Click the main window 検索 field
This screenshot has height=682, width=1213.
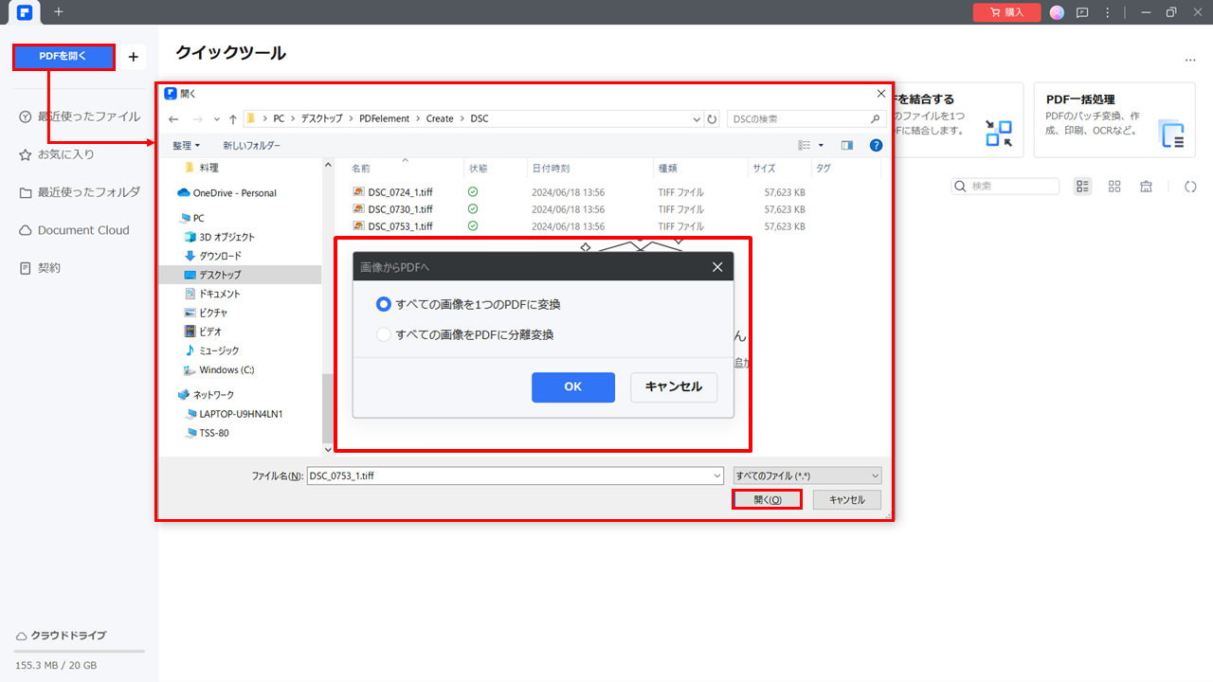click(1005, 186)
